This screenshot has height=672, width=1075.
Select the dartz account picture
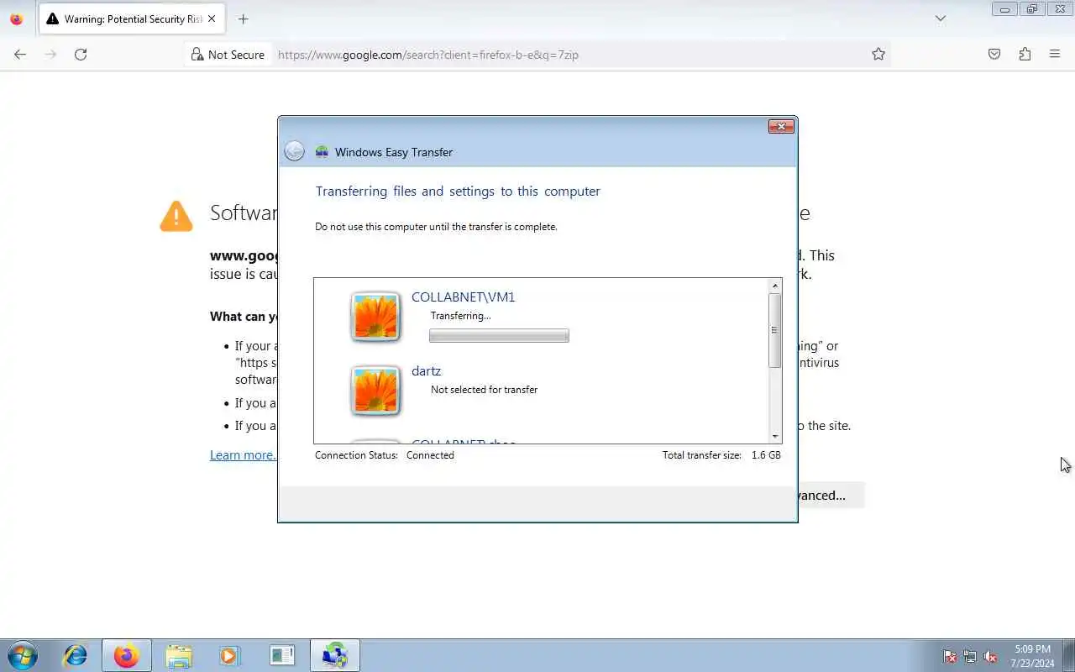[375, 391]
